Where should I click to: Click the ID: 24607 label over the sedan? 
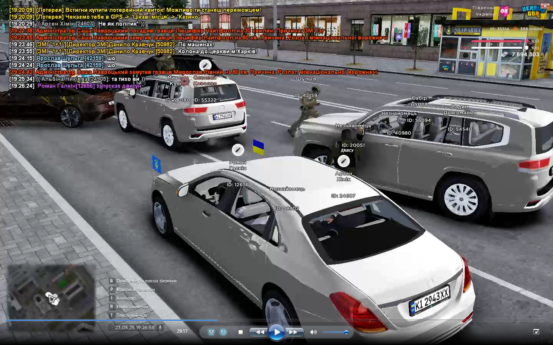(x=343, y=196)
